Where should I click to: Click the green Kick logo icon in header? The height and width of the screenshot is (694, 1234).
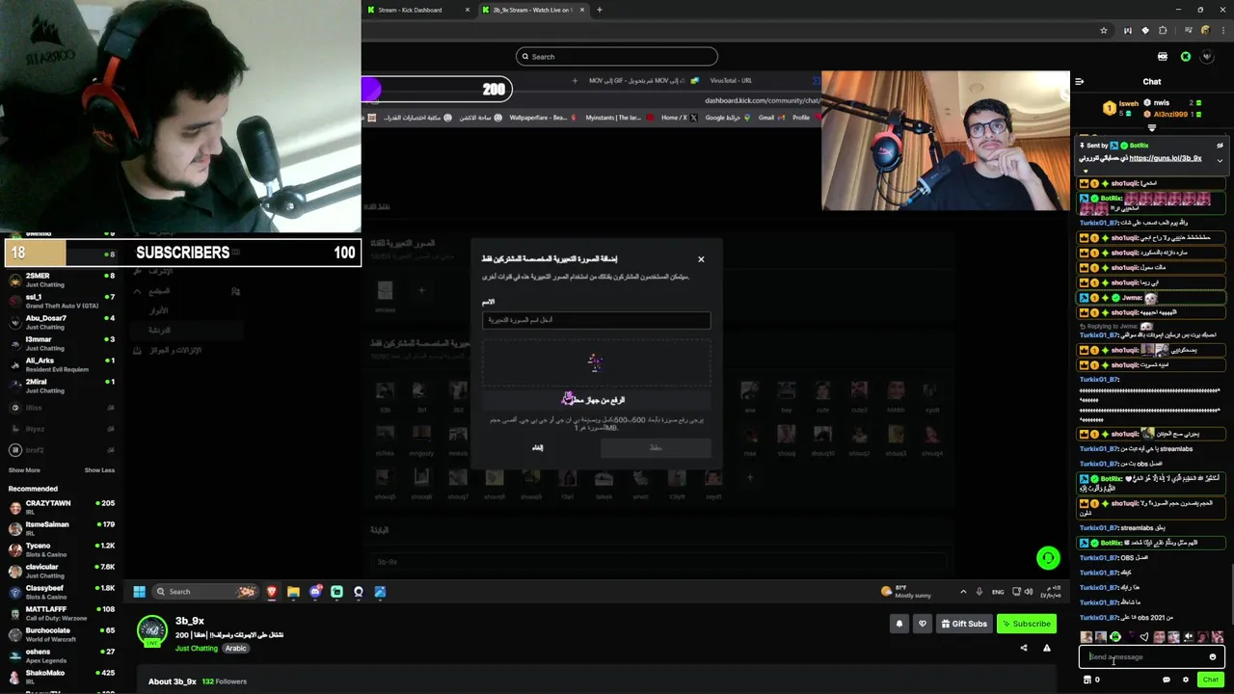point(1186,56)
